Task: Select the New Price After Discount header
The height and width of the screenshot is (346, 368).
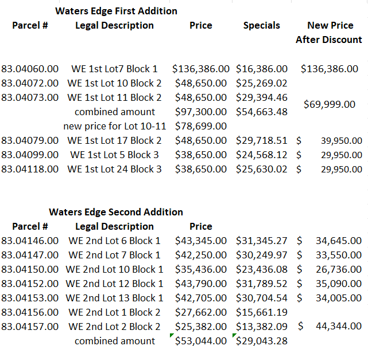Action: point(329,33)
